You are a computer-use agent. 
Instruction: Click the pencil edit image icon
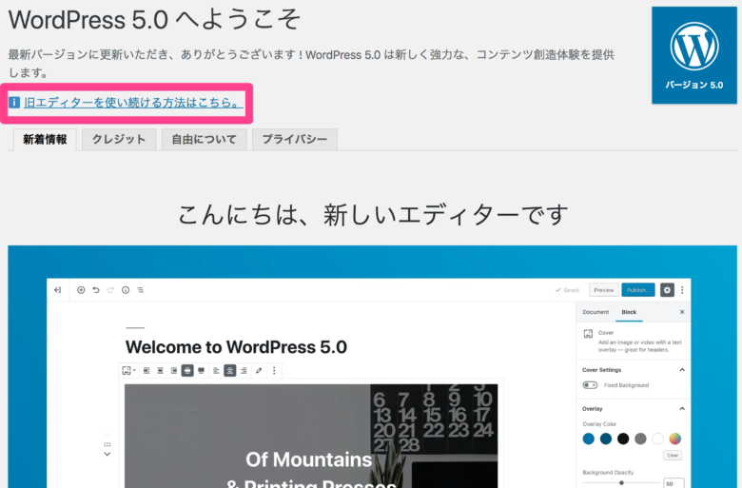pyautogui.click(x=259, y=371)
